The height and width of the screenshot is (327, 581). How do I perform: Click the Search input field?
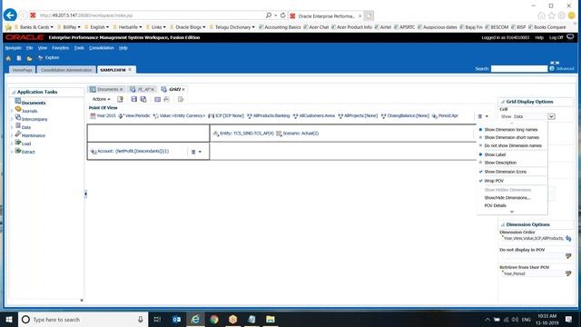click(518, 69)
